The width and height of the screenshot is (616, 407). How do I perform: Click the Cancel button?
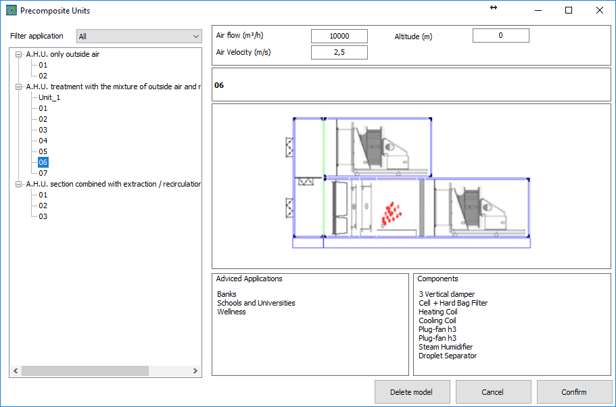click(x=492, y=392)
